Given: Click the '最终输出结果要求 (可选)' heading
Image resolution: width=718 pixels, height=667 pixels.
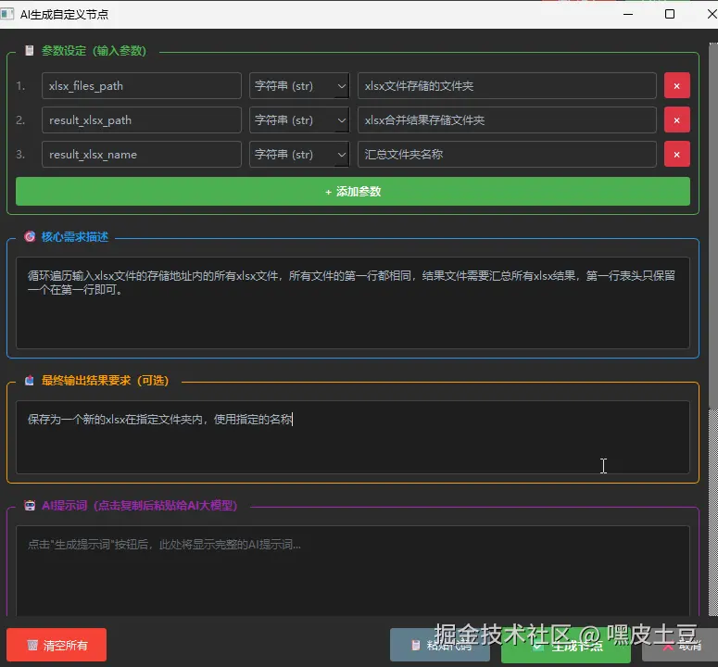Looking at the screenshot, I should [x=106, y=380].
